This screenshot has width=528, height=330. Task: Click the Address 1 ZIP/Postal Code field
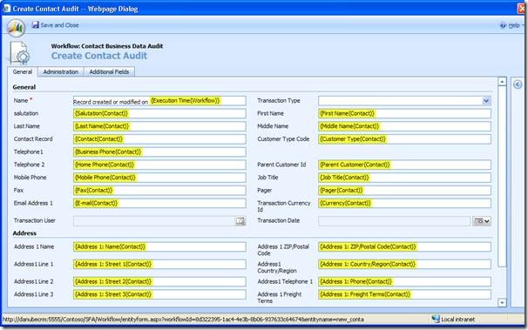[x=404, y=247]
